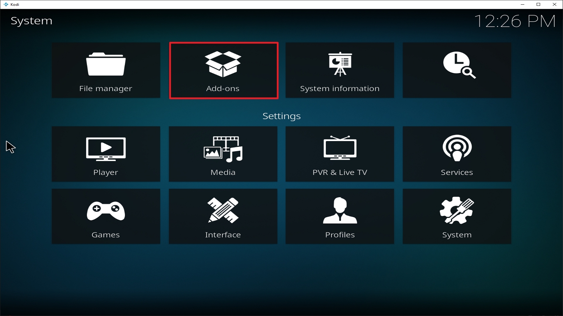Screen dimensions: 563x316
Task: Click the System information label
Action: click(340, 88)
